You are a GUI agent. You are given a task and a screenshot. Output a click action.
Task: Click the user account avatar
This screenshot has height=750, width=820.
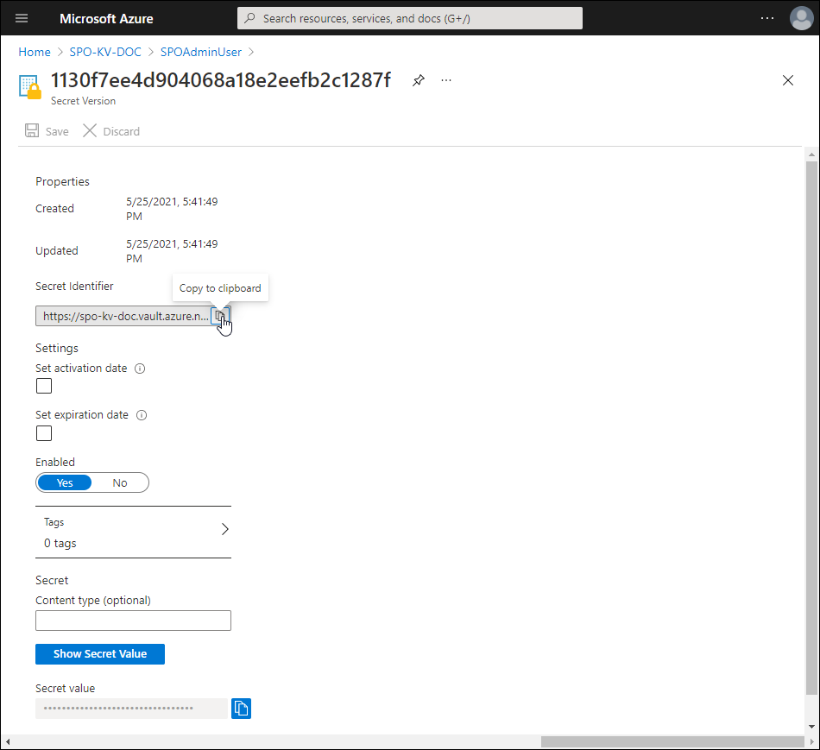(x=802, y=18)
